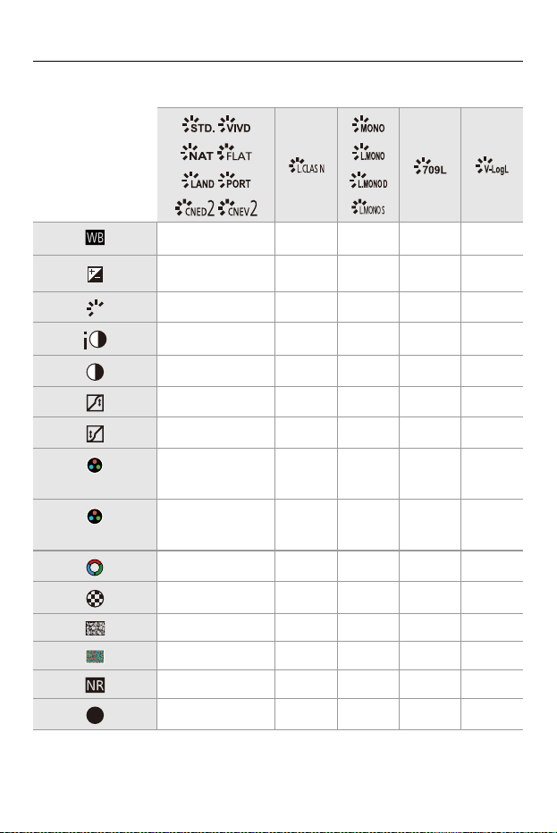This screenshot has width=557, height=833.
Task: Select the highlight curve icon
Action: [x=95, y=403]
